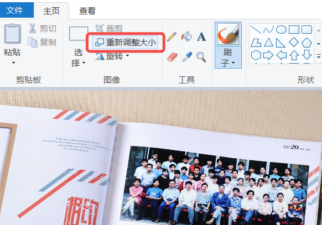Select the right triangle shape
Screen dimensions: 322x225
pos(281,43)
